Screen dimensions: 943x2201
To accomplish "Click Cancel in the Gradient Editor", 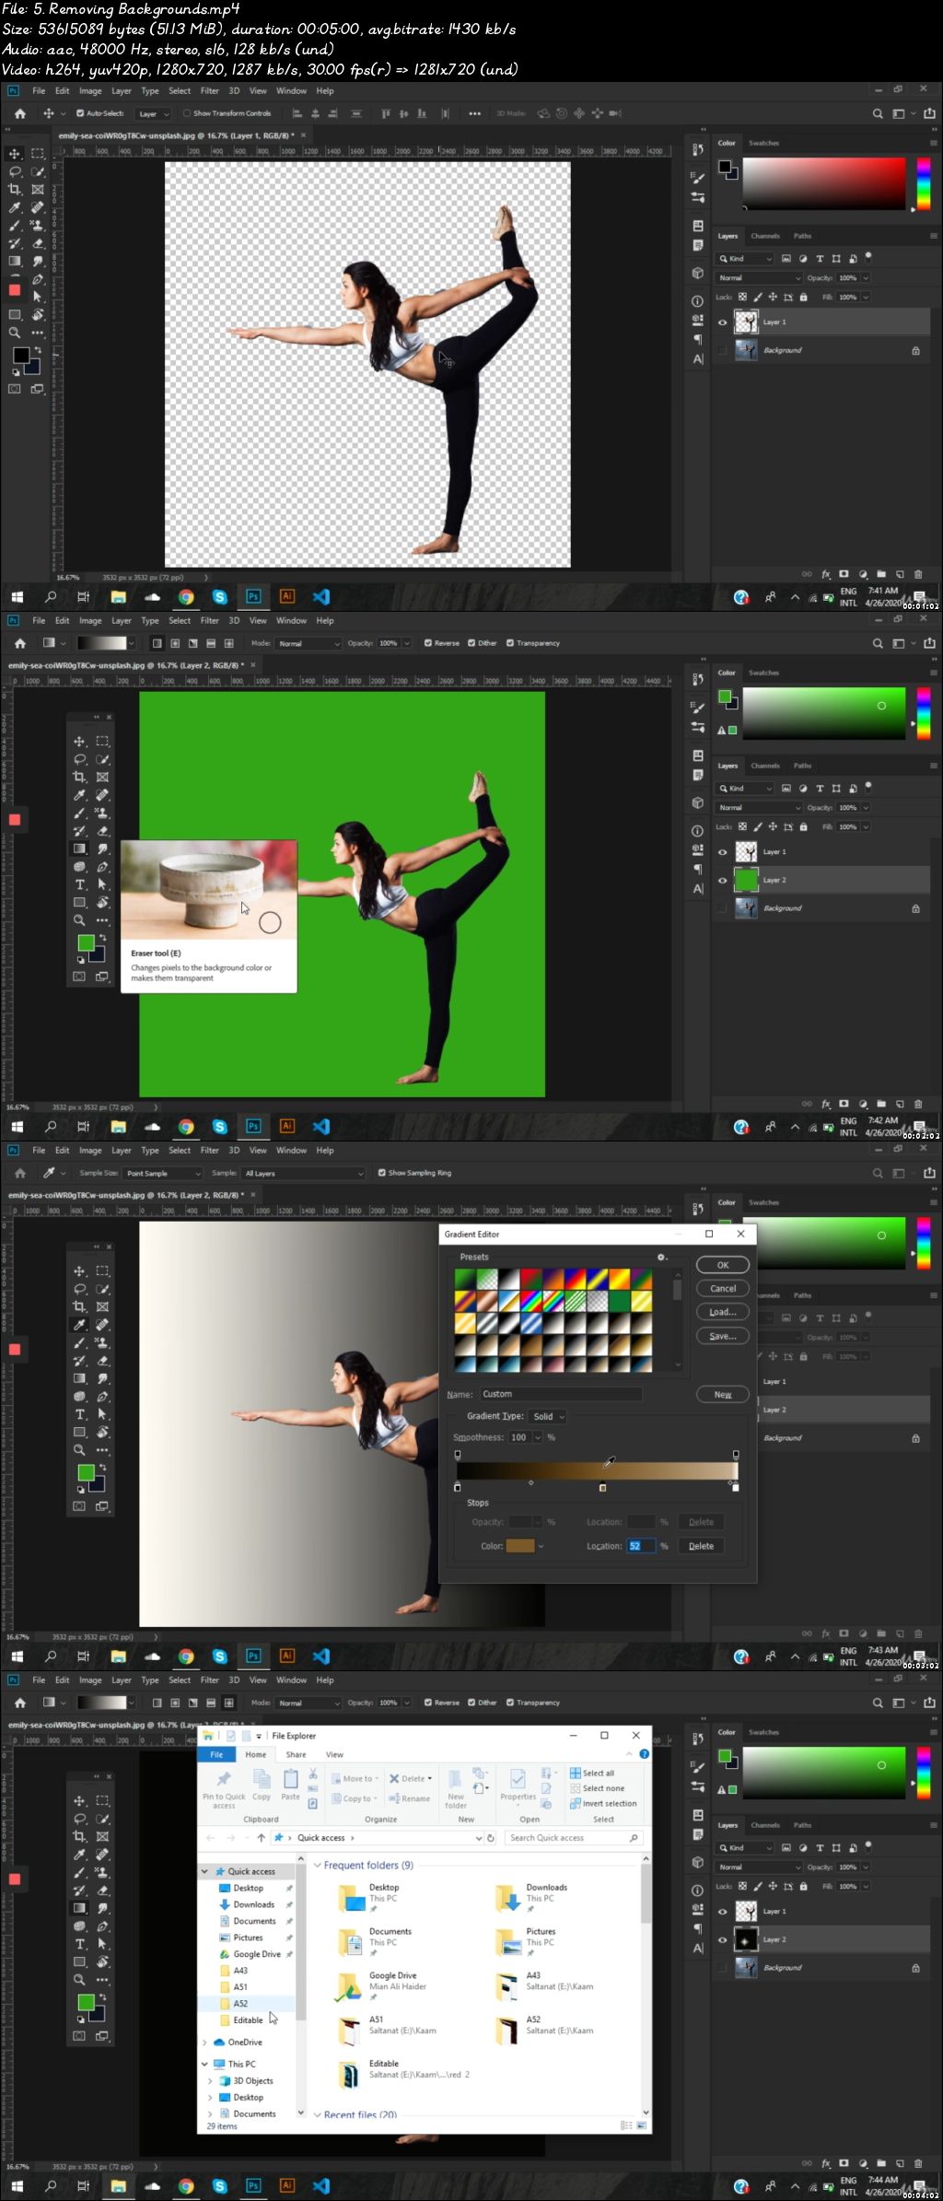I will coord(723,1288).
